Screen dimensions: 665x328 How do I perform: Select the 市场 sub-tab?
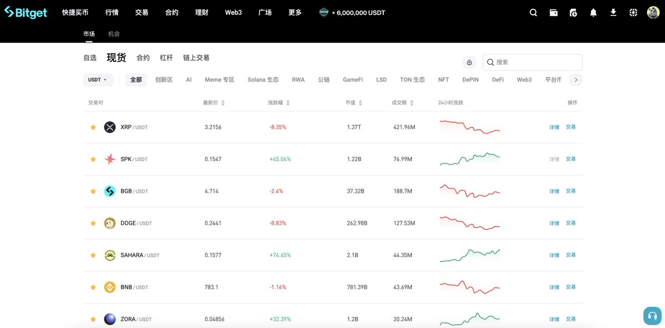click(89, 34)
